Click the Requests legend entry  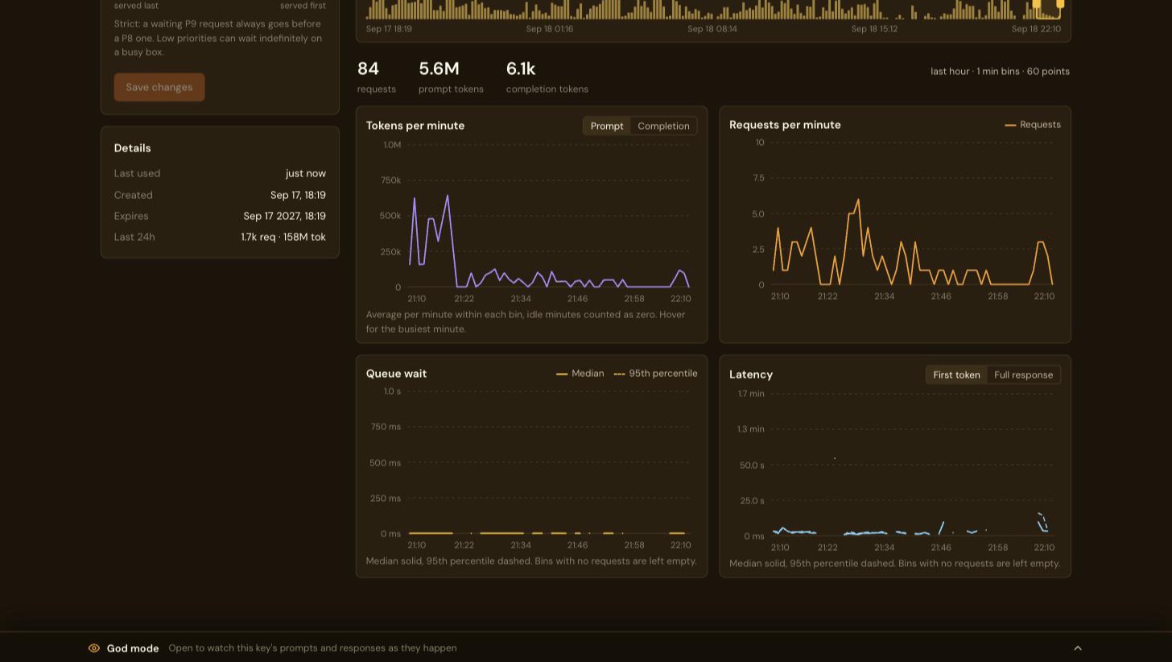1033,125
